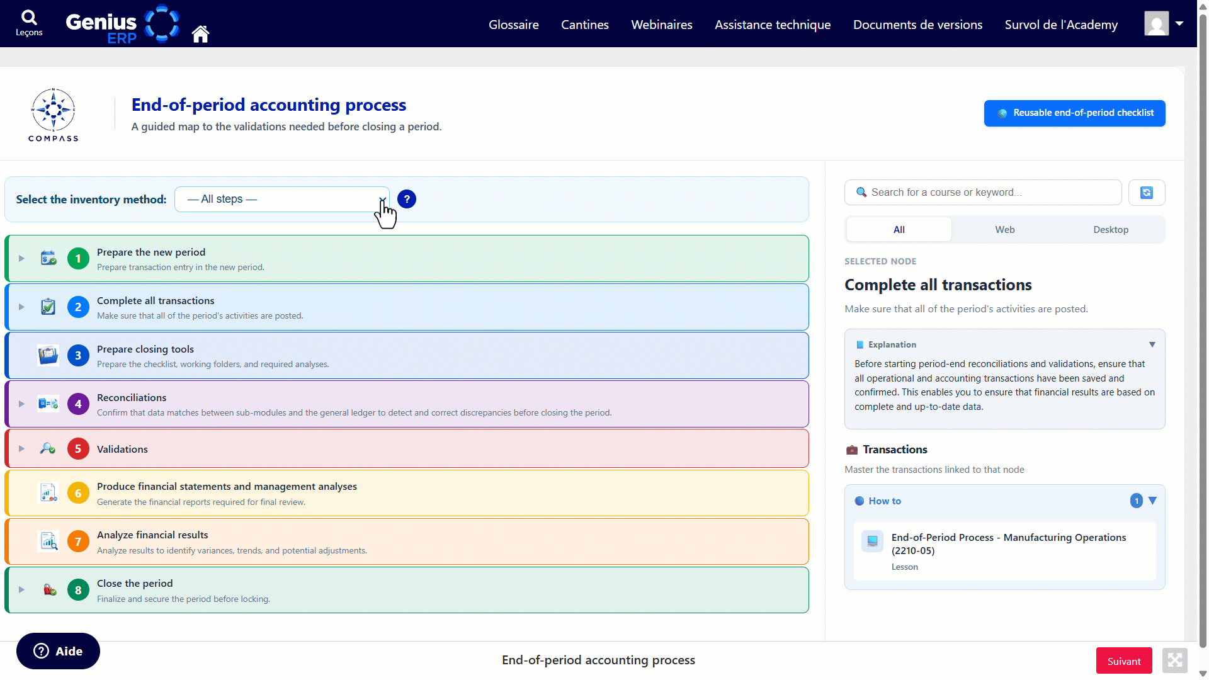
Task: Click the red Suivant button
Action: click(1124, 661)
